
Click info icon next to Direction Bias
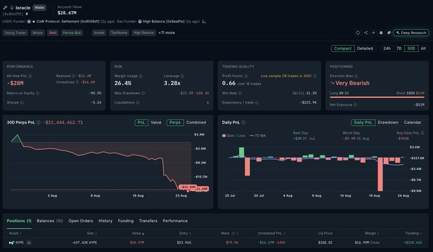(356, 76)
